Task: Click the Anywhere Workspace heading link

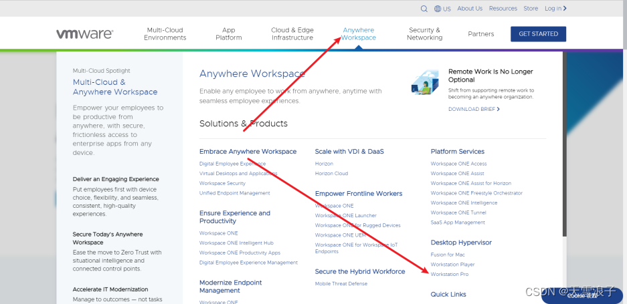Action: click(252, 74)
